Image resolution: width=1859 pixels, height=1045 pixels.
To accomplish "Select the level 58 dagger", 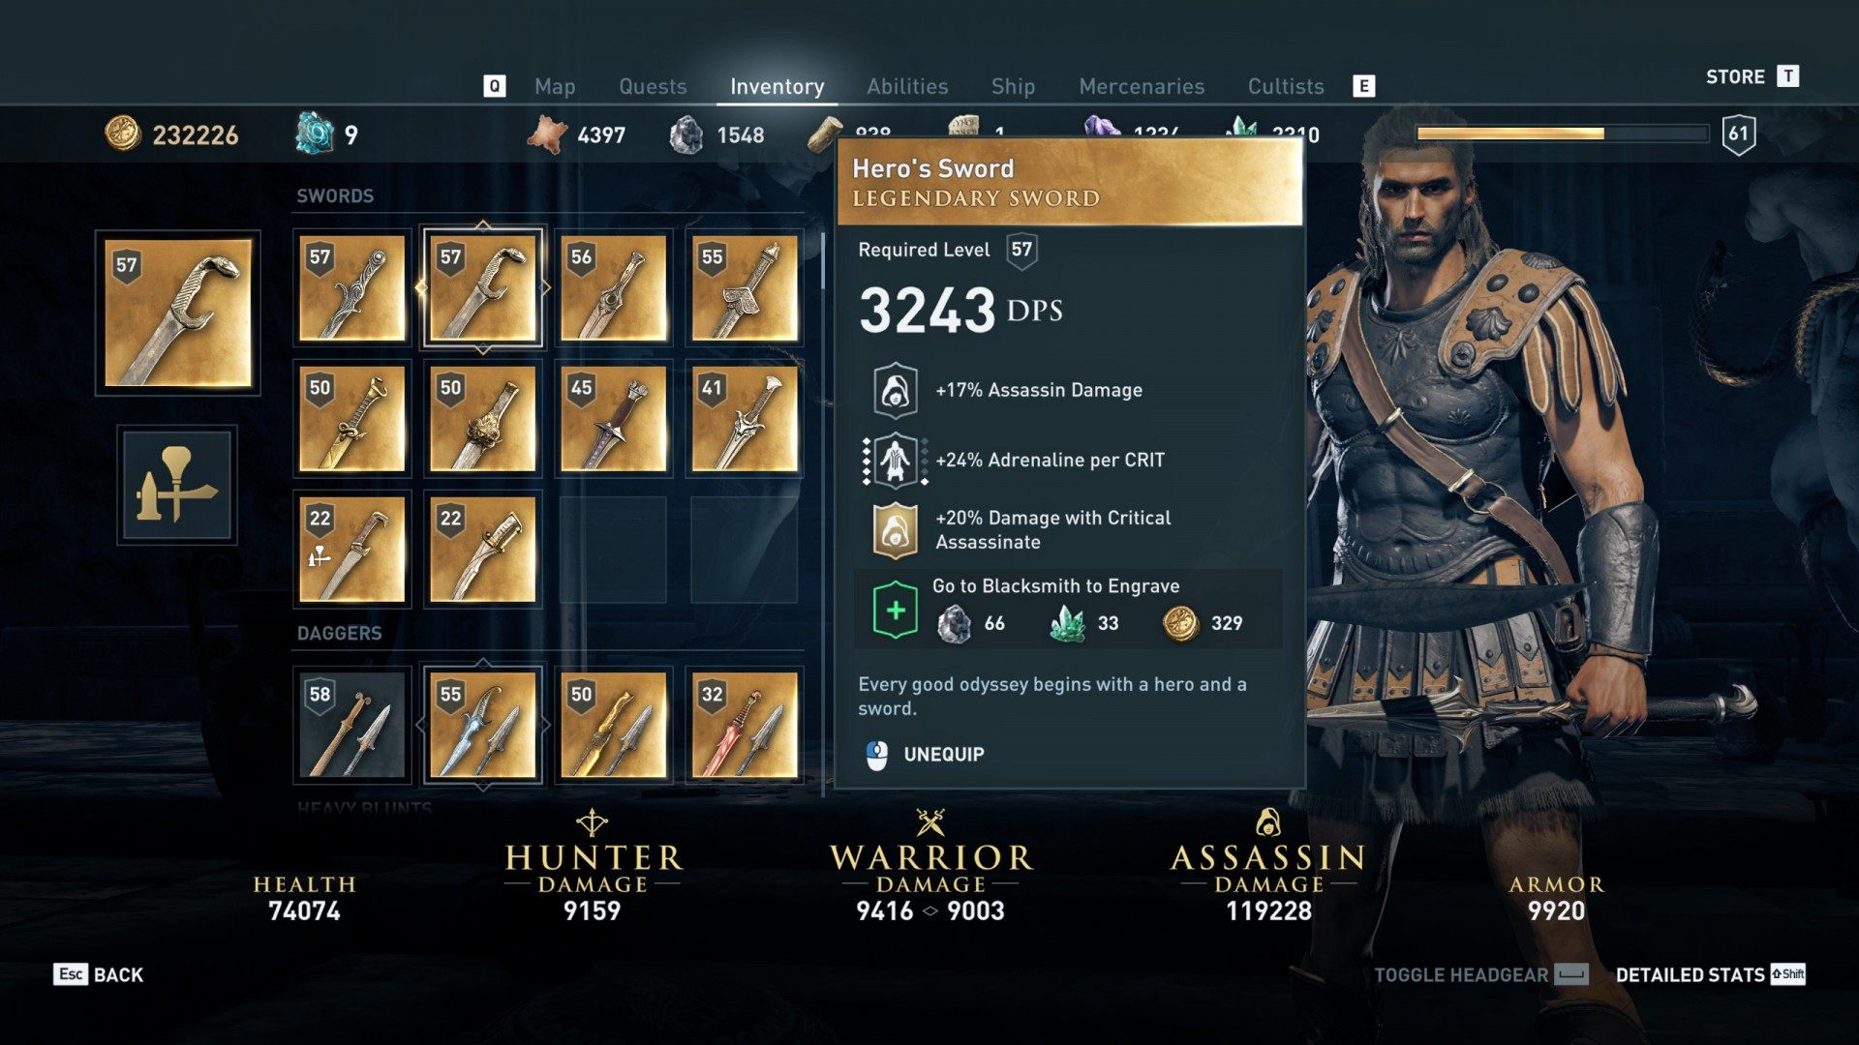I will [x=351, y=726].
